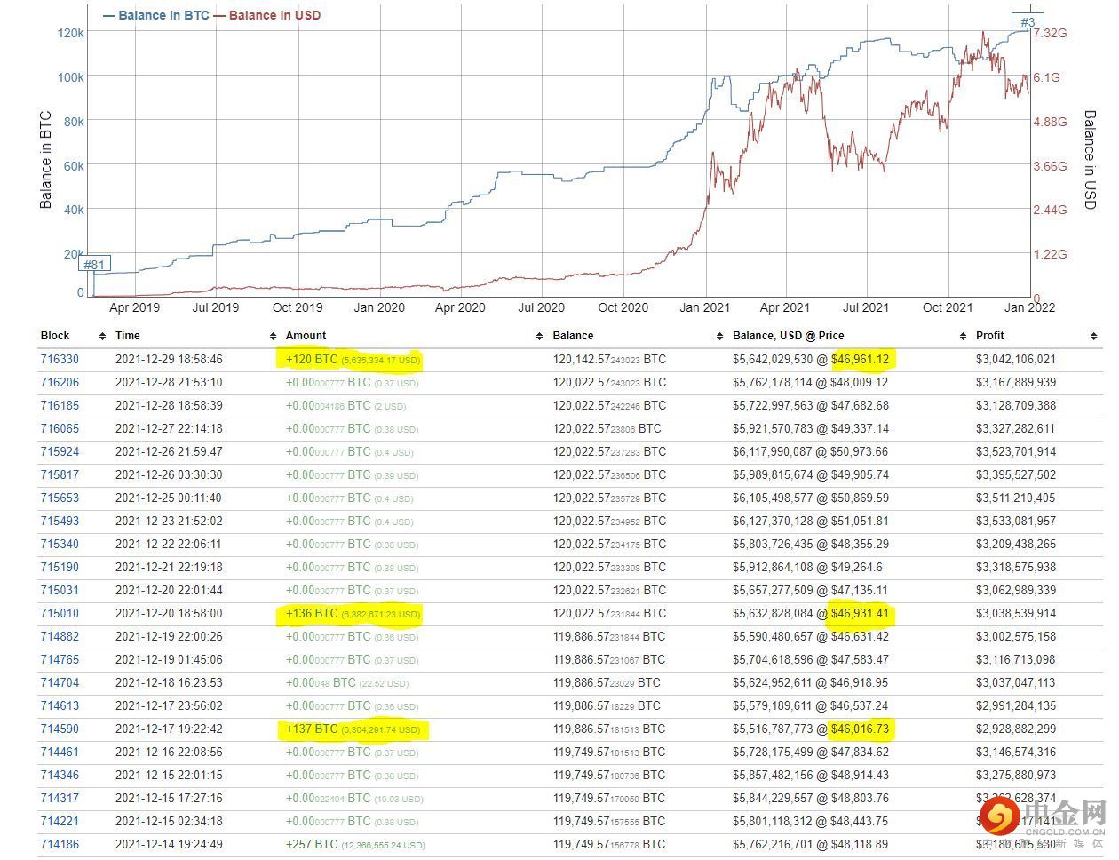Open block 715190 link

[x=60, y=568]
